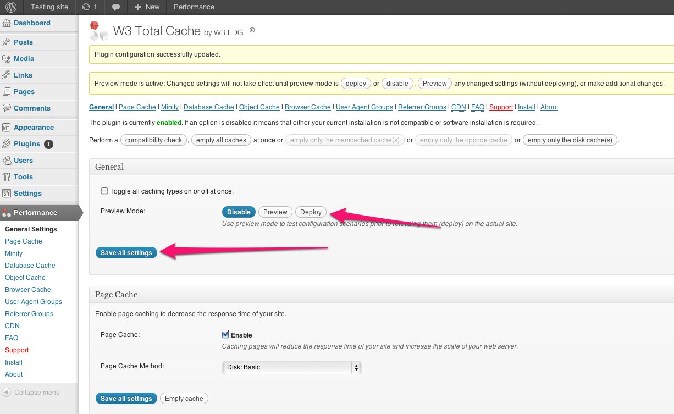Open Referrer Groups top link
The height and width of the screenshot is (414, 674).
(422, 107)
